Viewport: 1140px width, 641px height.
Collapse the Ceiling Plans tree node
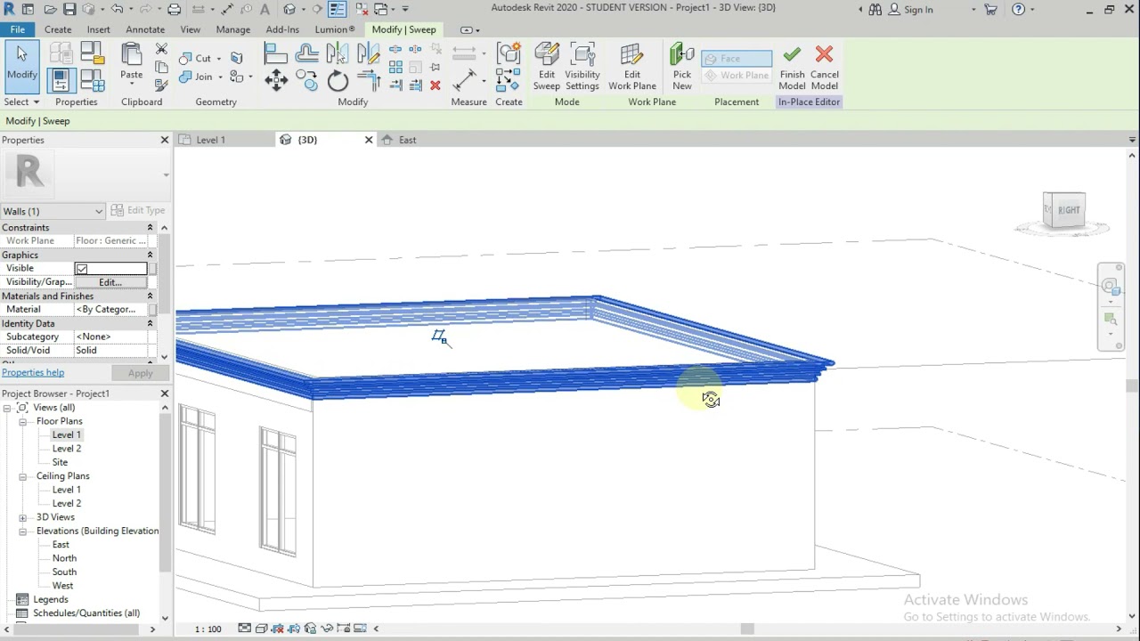(22, 476)
